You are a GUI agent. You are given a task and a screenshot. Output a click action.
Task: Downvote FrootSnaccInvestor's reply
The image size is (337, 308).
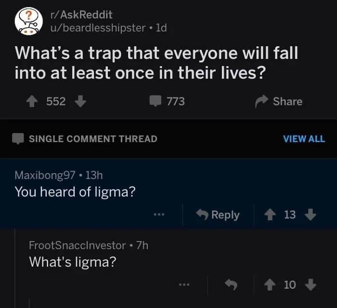[311, 285]
